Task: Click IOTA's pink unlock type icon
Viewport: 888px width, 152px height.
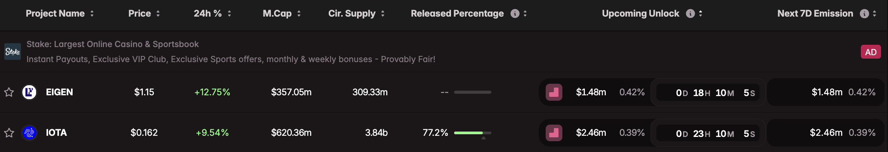Action: (554, 133)
